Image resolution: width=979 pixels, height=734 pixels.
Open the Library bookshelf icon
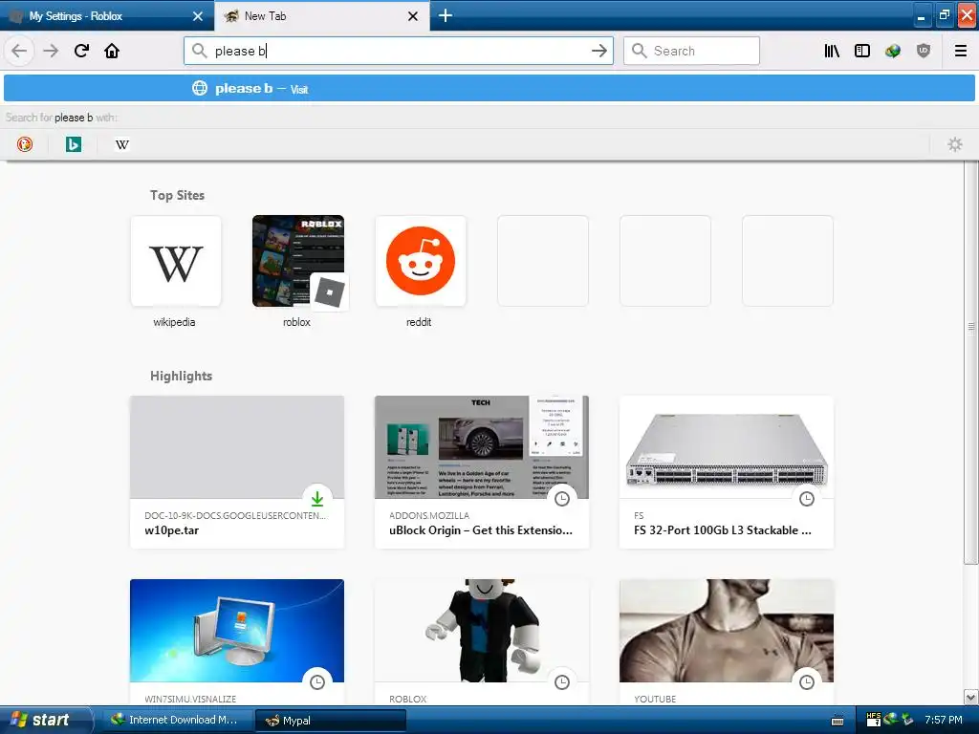(832, 51)
